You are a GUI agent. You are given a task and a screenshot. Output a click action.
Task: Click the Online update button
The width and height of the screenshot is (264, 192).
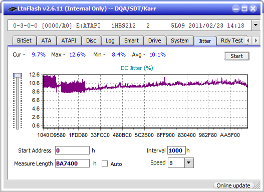click(233, 185)
